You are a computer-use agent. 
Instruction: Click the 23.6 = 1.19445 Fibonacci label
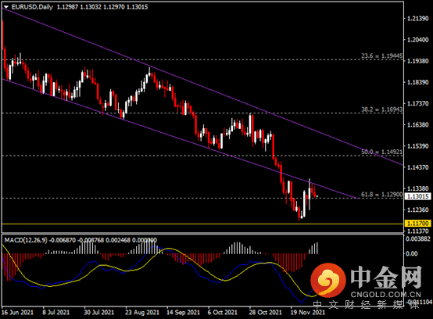click(381, 56)
